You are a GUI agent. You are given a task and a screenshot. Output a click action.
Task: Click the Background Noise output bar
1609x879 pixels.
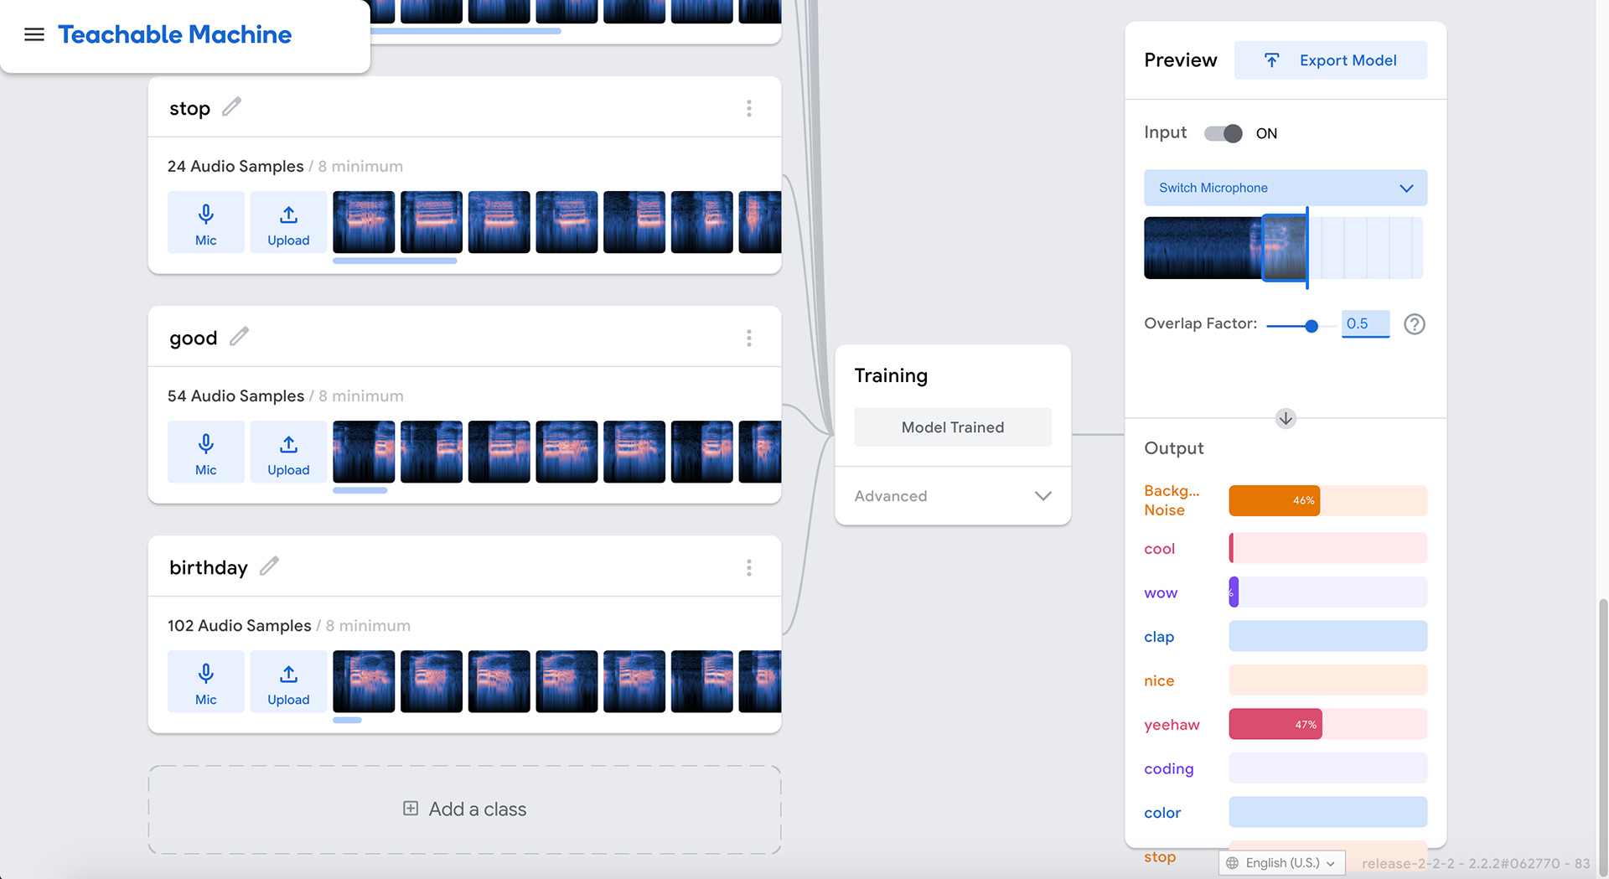tap(1328, 500)
